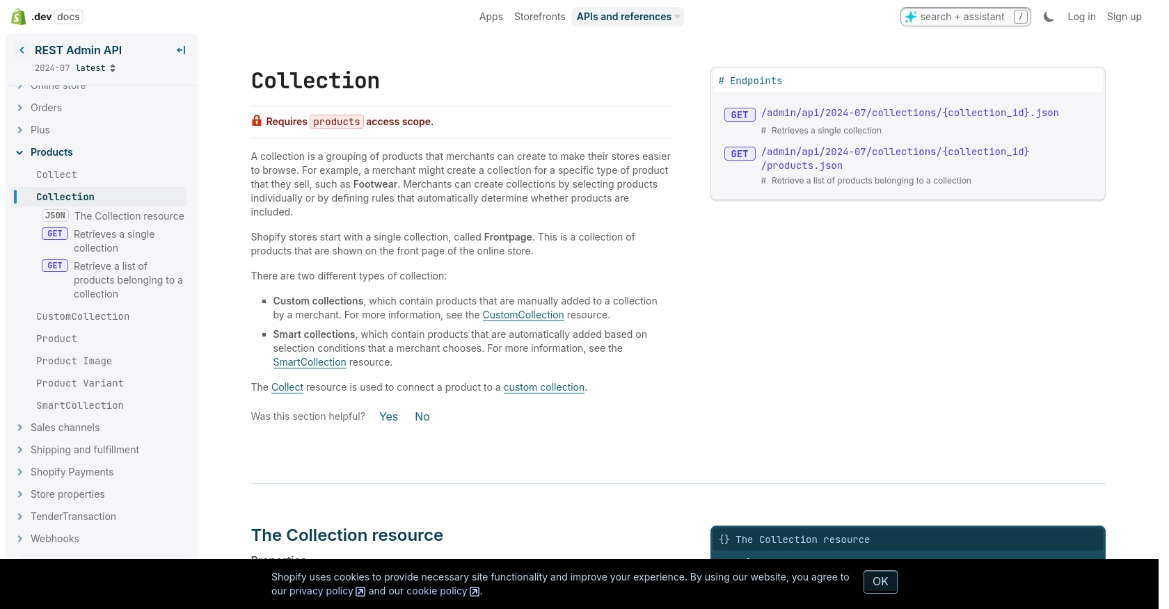This screenshot has height=609, width=1169.
Task: Open CustomCollection in the sidebar
Action: 83,316
